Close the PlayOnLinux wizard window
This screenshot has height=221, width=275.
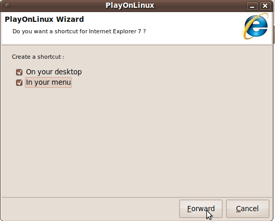[265, 6]
